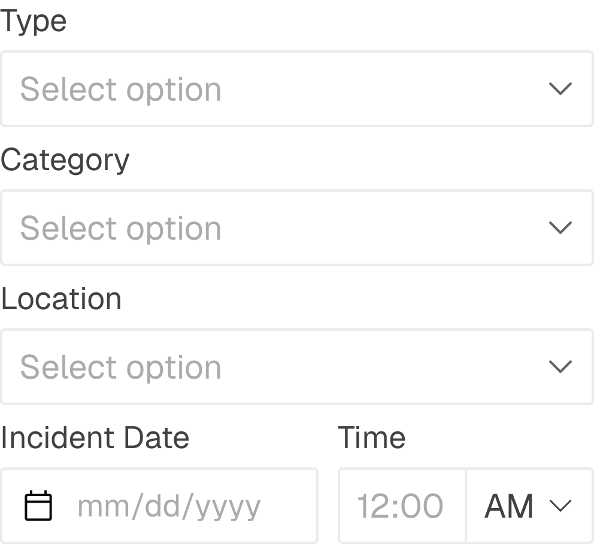Click the calendar icon in Incident Date
The height and width of the screenshot is (544, 594).
pyautogui.click(x=38, y=506)
